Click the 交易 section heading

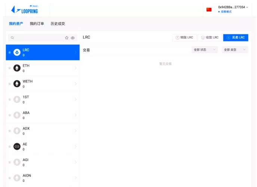coord(86,50)
